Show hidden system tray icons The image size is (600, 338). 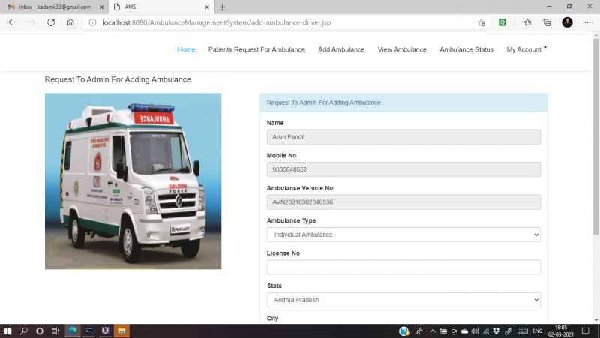click(433, 331)
